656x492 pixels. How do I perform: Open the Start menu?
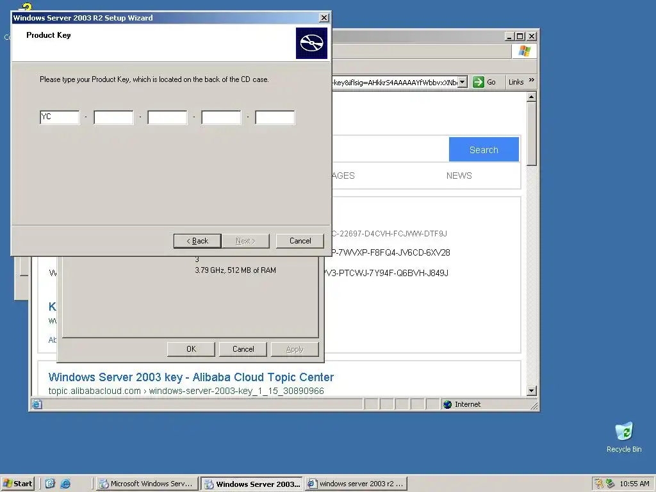click(17, 484)
